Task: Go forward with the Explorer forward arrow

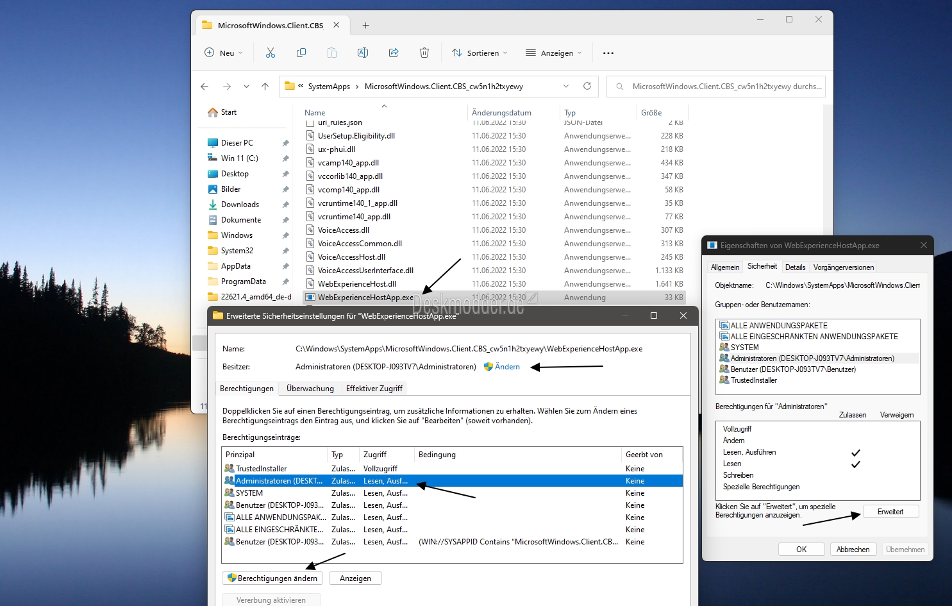Action: tap(227, 87)
